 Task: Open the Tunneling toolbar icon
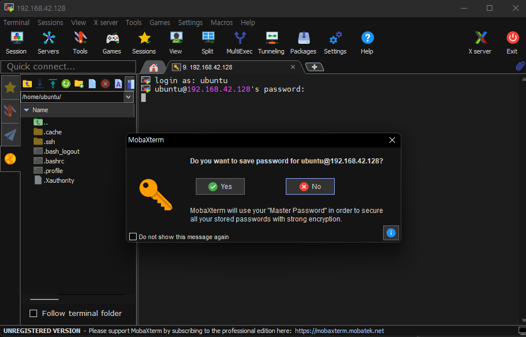pos(271,43)
